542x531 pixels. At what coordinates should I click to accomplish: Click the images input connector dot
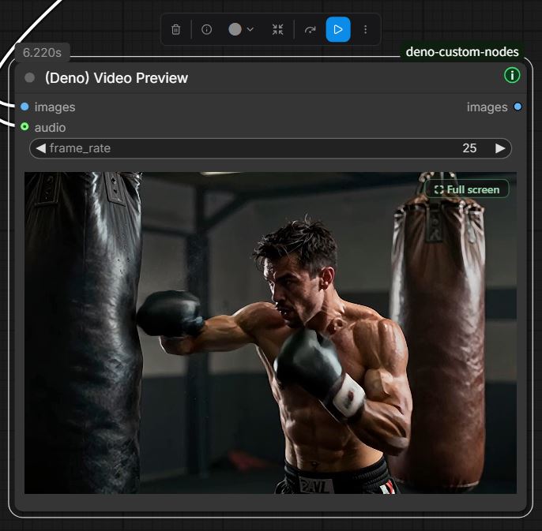pos(24,107)
